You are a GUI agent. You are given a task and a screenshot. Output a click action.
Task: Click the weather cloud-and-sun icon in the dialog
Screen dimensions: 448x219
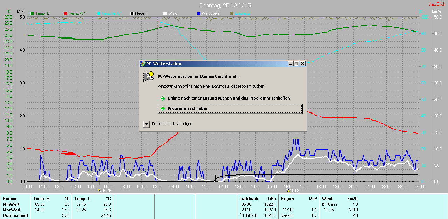point(148,76)
